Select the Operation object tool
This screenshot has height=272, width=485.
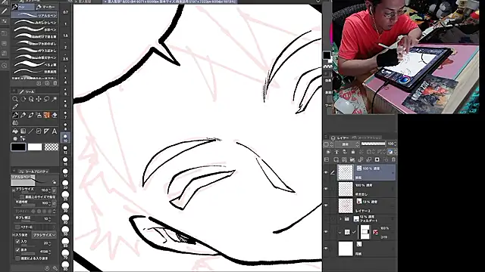click(31, 99)
